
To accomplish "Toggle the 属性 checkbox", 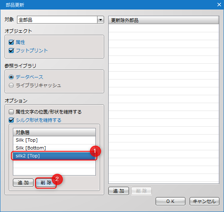I will click(x=11, y=42).
